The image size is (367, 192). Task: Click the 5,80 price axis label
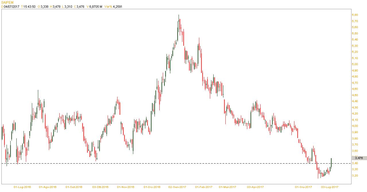coord(354,15)
